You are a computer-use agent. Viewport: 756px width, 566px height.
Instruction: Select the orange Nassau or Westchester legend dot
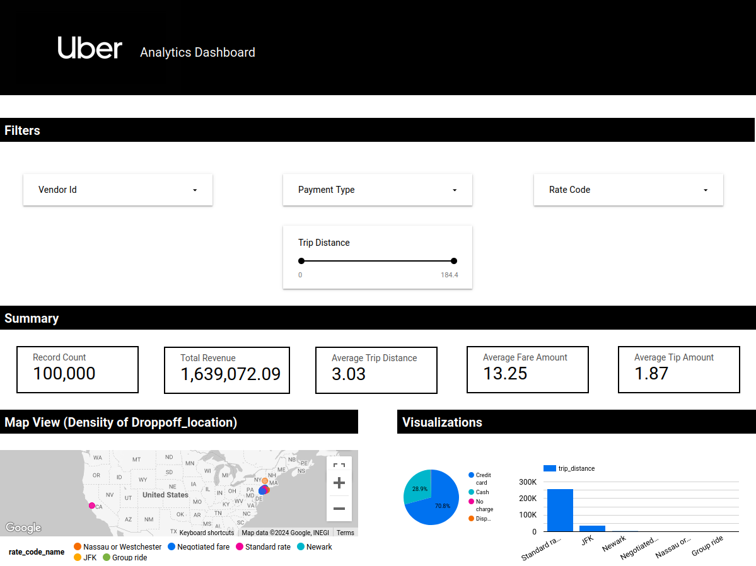[76, 546]
